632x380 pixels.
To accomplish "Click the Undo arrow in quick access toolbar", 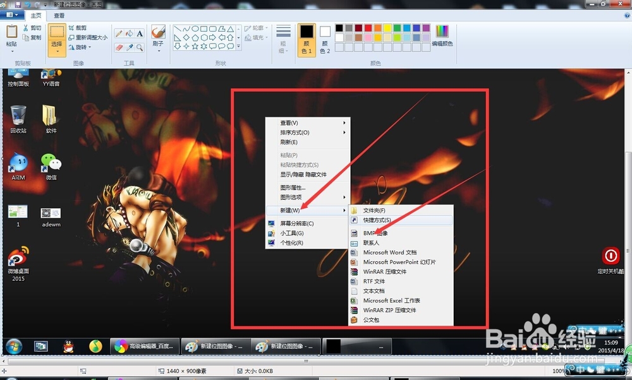I will 27,4.
